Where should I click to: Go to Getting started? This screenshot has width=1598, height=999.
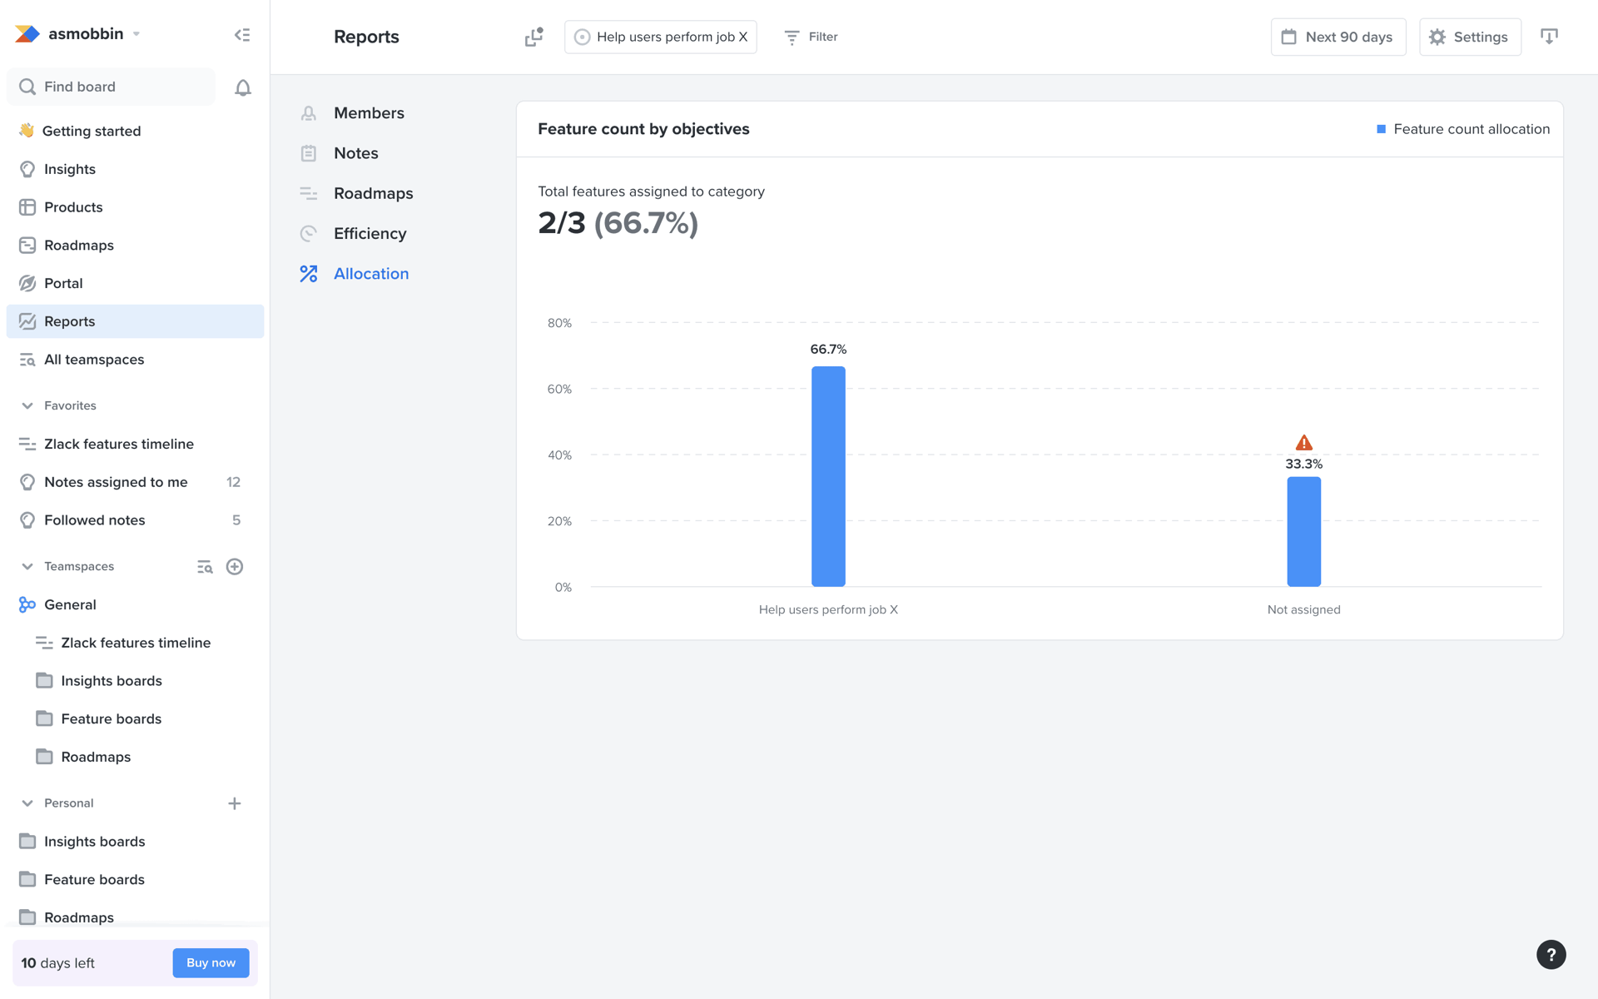(135, 131)
